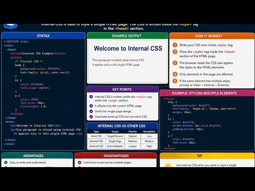Select the KEY POINTS header

123,89
